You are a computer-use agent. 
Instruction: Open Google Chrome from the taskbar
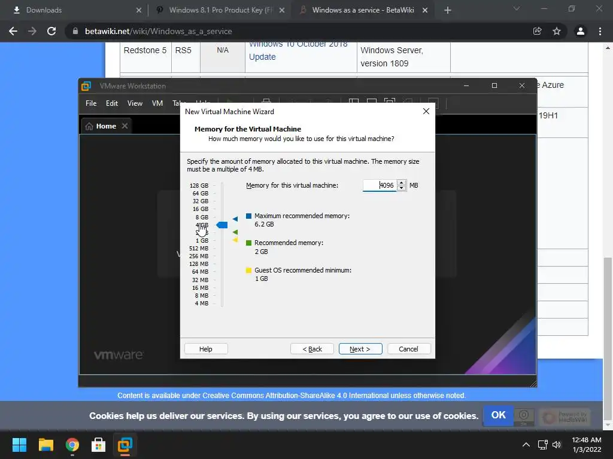click(x=72, y=445)
